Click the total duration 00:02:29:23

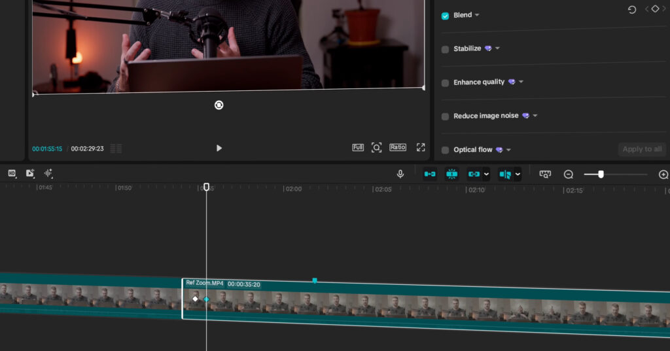87,149
